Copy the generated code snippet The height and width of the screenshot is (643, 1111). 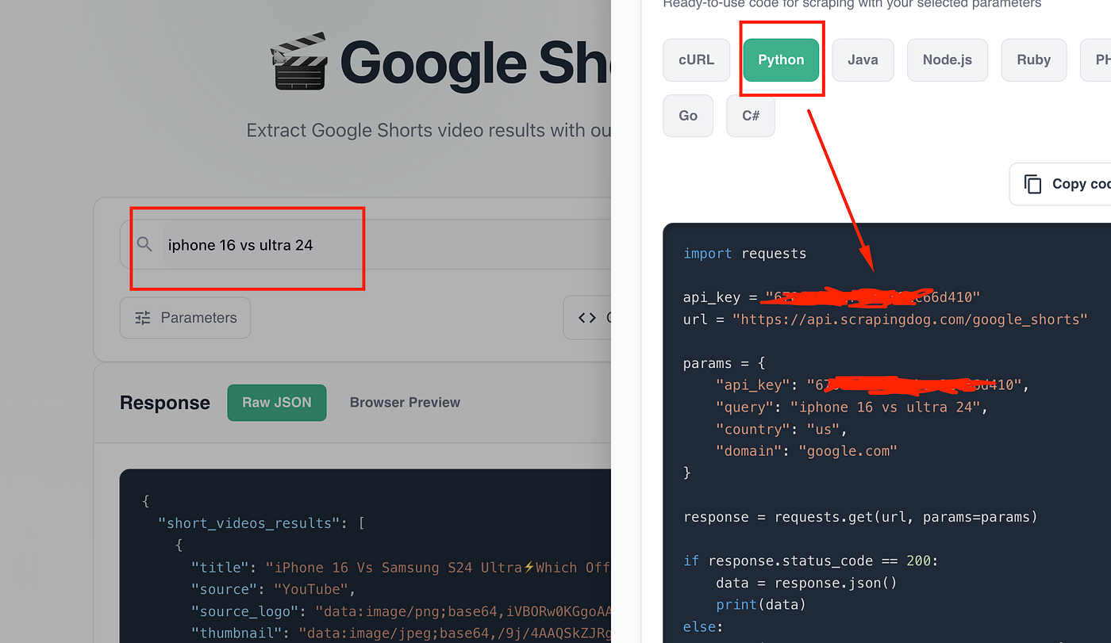(1061, 184)
